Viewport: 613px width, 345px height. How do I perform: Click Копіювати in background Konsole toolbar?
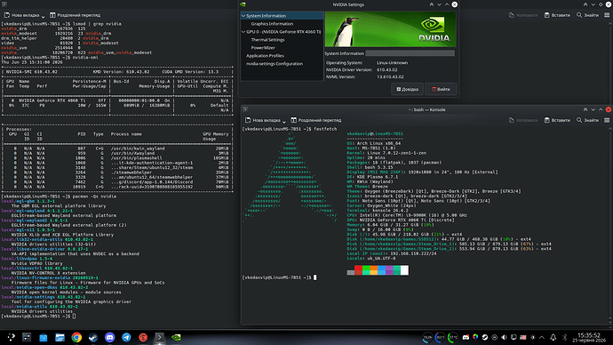(523, 15)
